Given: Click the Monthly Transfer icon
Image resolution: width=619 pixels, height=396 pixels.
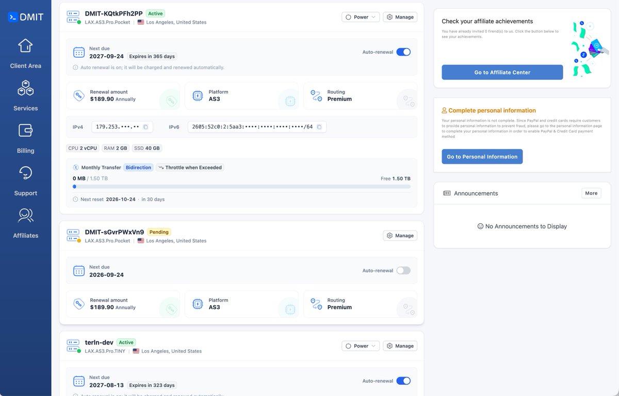Looking at the screenshot, I should (x=76, y=168).
